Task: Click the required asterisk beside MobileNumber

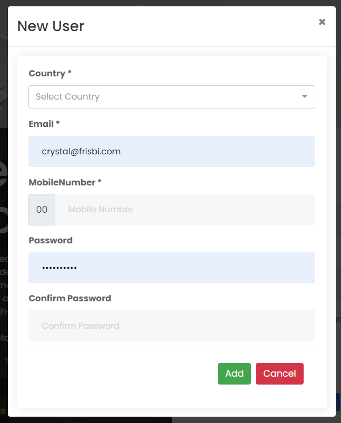Action: point(99,181)
